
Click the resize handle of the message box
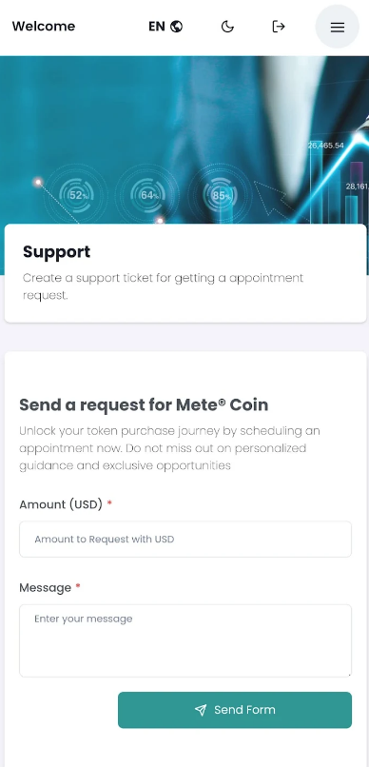[348, 674]
